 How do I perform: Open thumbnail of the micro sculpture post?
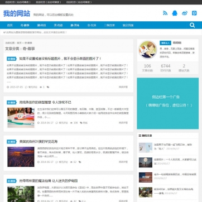click(21, 118)
